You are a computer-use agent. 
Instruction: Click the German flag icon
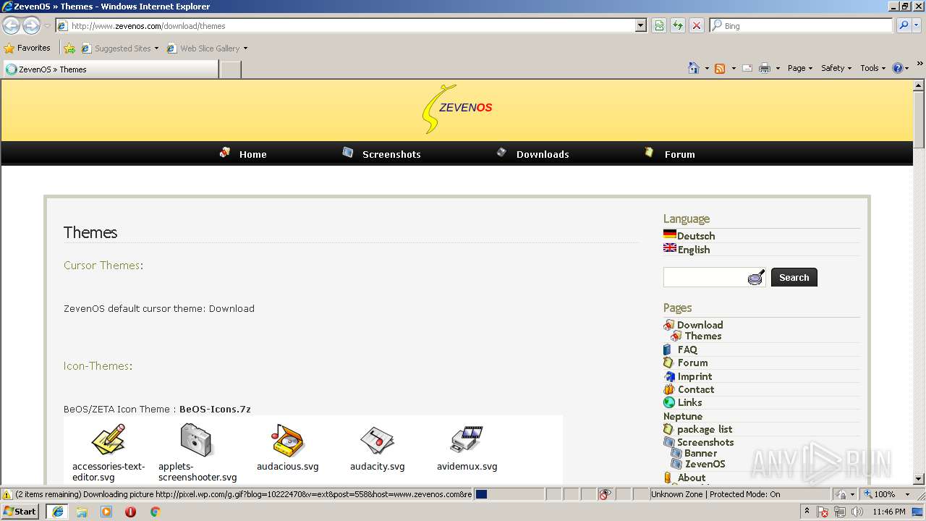point(670,234)
